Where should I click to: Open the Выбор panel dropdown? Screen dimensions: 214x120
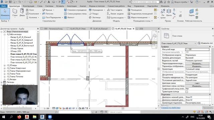tap(5, 21)
